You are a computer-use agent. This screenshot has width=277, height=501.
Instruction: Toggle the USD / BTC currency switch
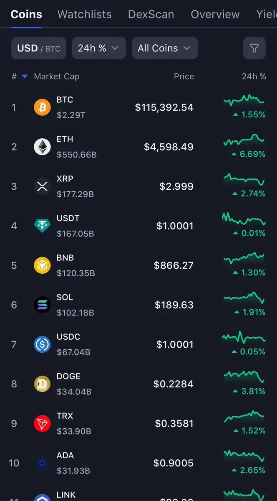click(39, 48)
